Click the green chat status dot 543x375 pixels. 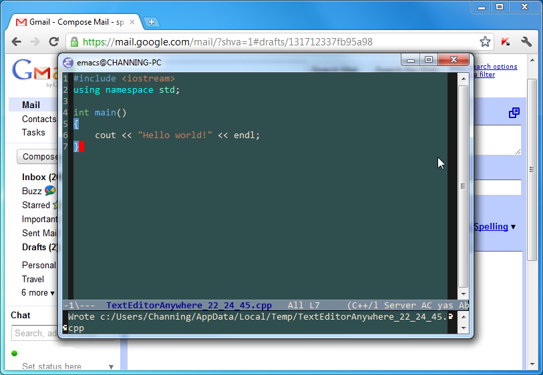coord(14,353)
